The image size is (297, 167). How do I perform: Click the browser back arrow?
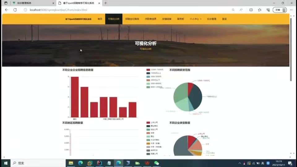coord(6,10)
